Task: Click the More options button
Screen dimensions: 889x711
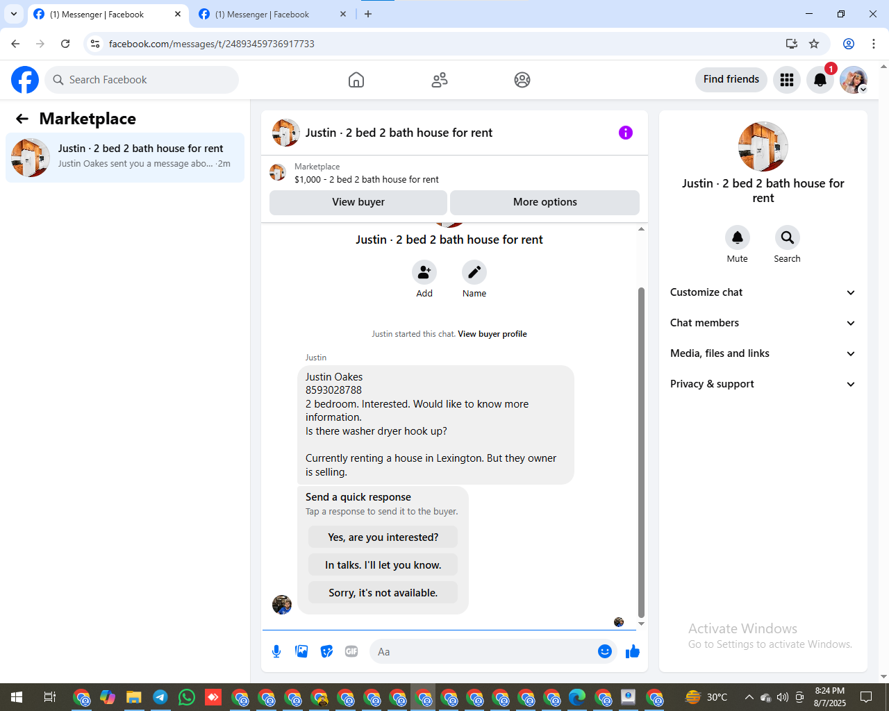Action: 545,202
